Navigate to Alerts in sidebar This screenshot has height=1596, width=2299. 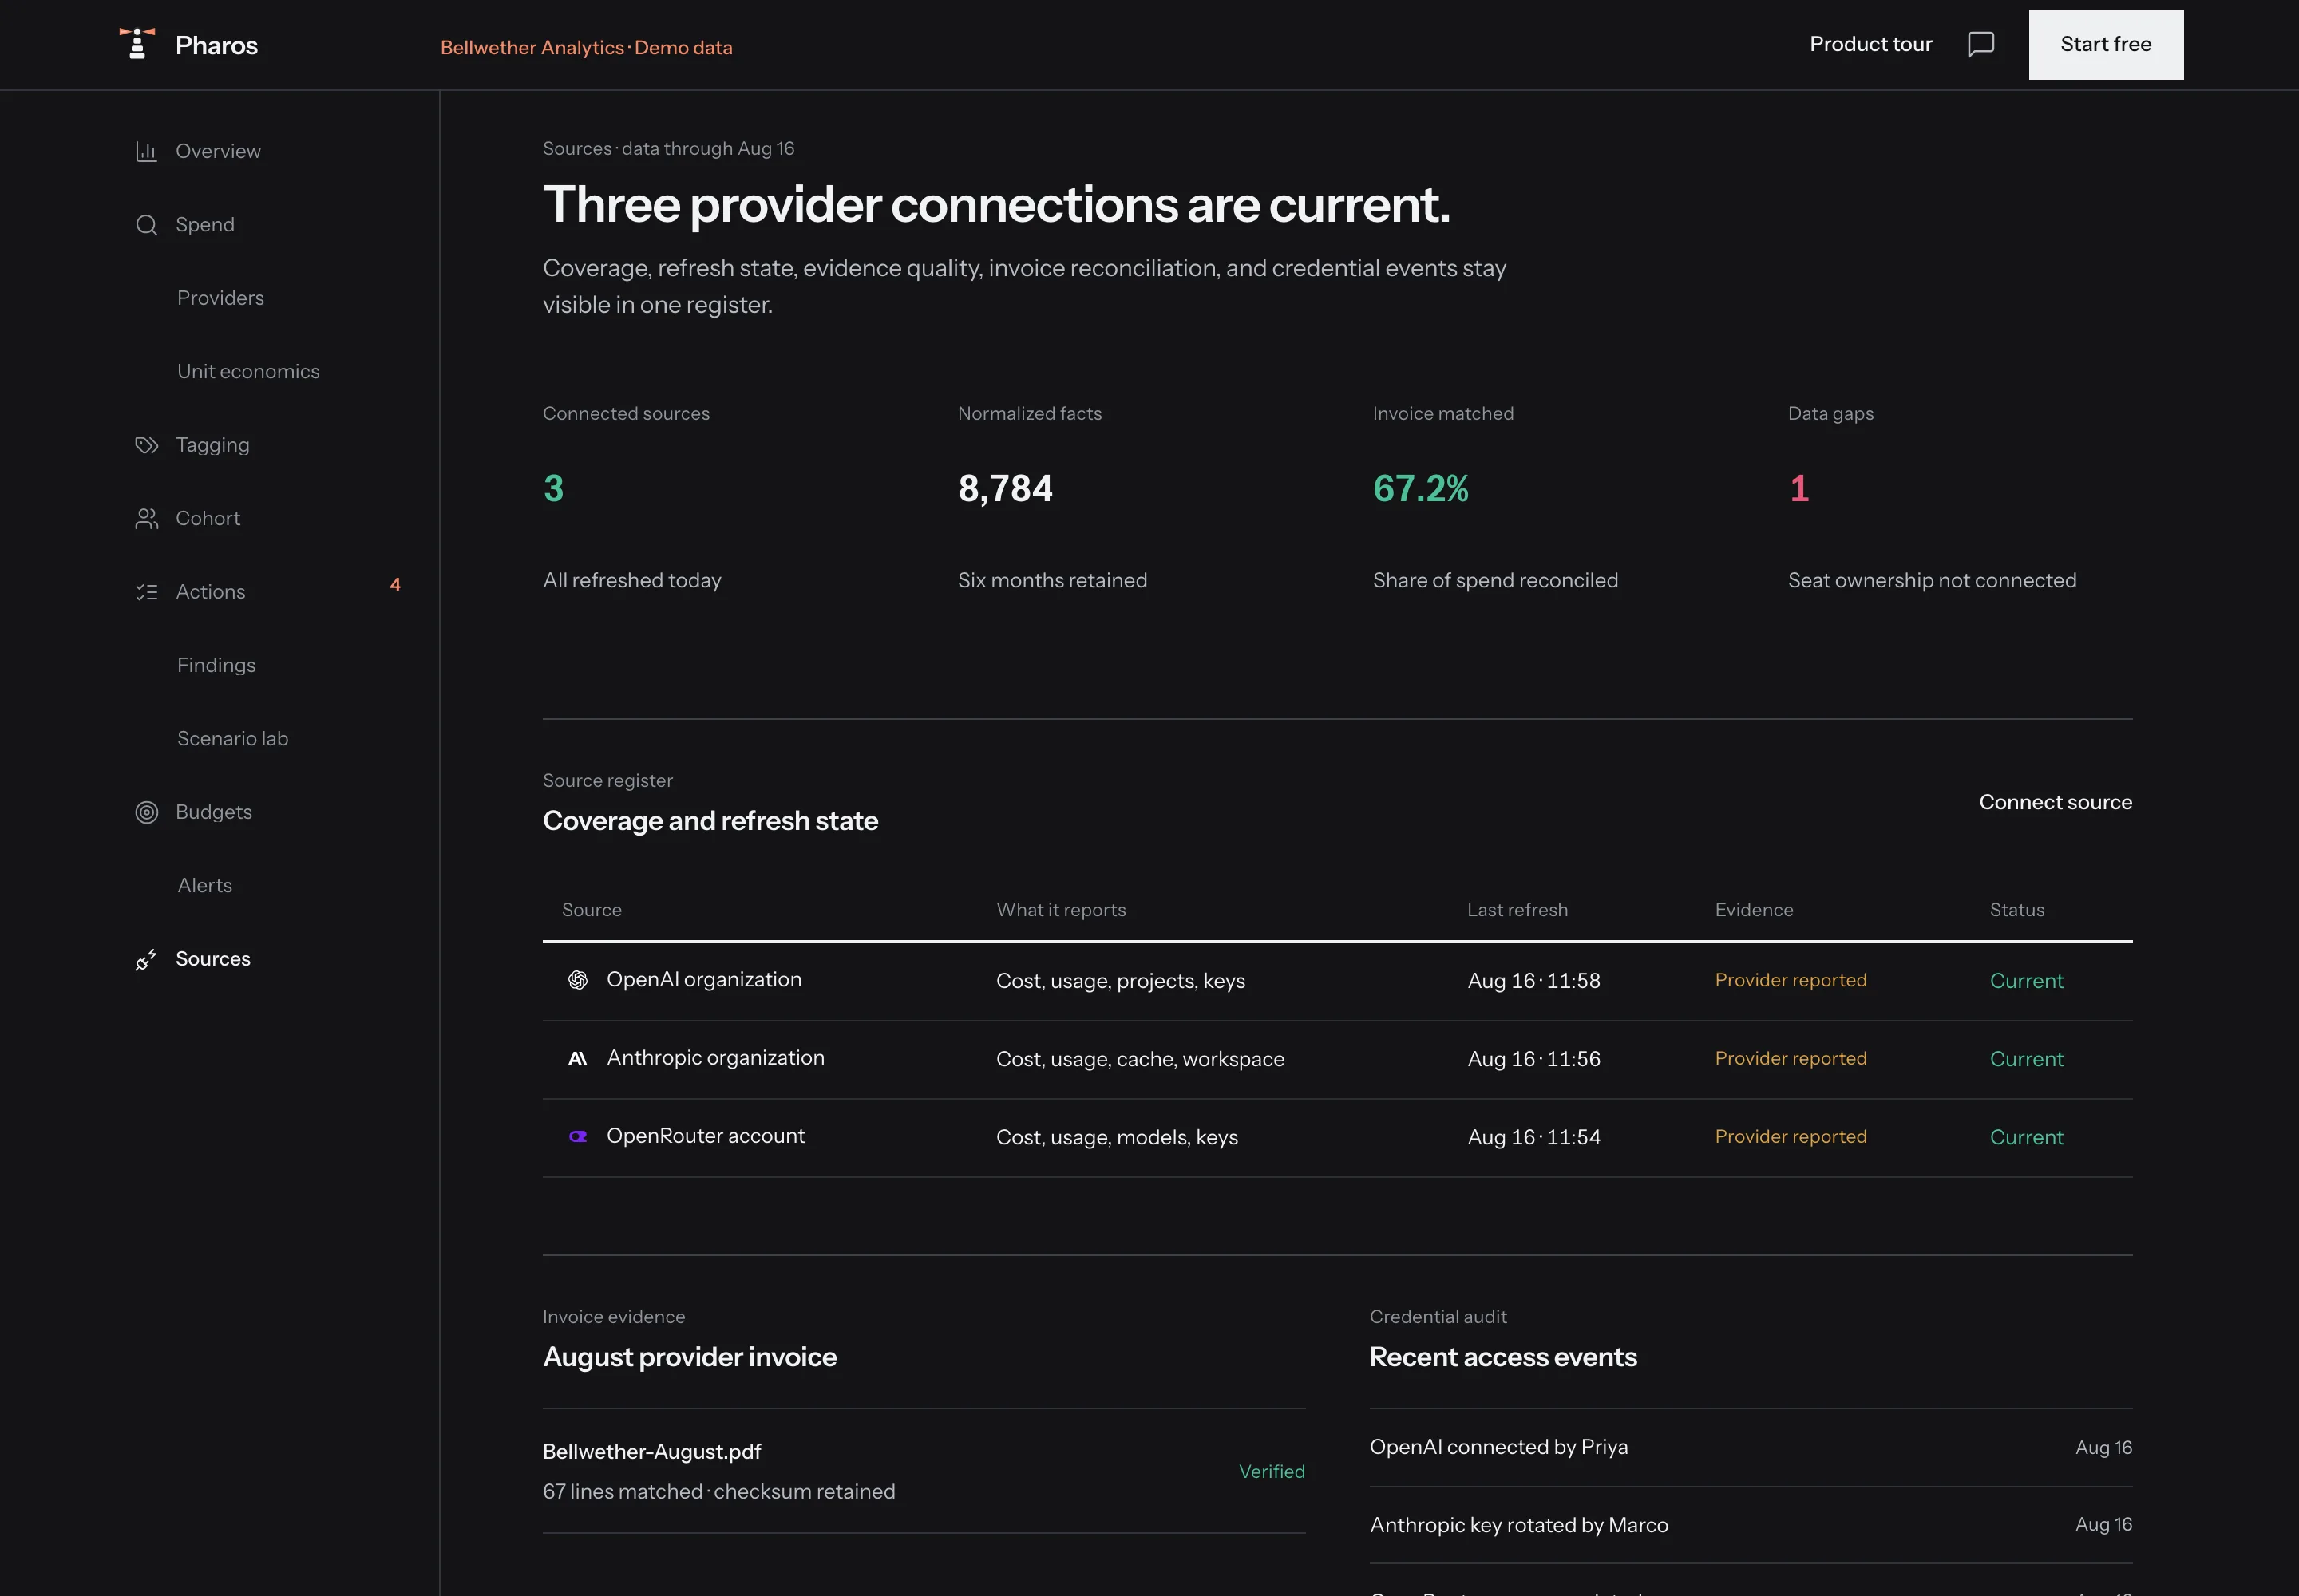click(x=204, y=885)
